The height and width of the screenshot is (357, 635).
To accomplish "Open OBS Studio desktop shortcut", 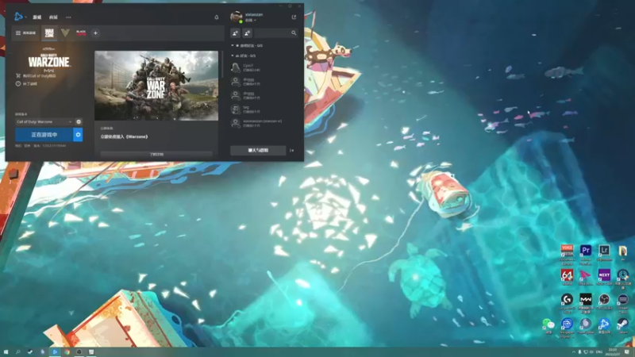I will coord(604,301).
